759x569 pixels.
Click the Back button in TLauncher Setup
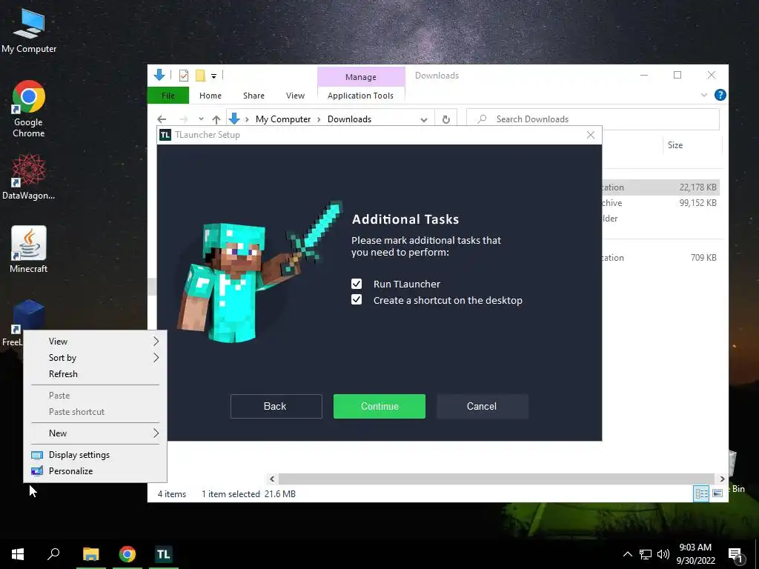tap(276, 406)
